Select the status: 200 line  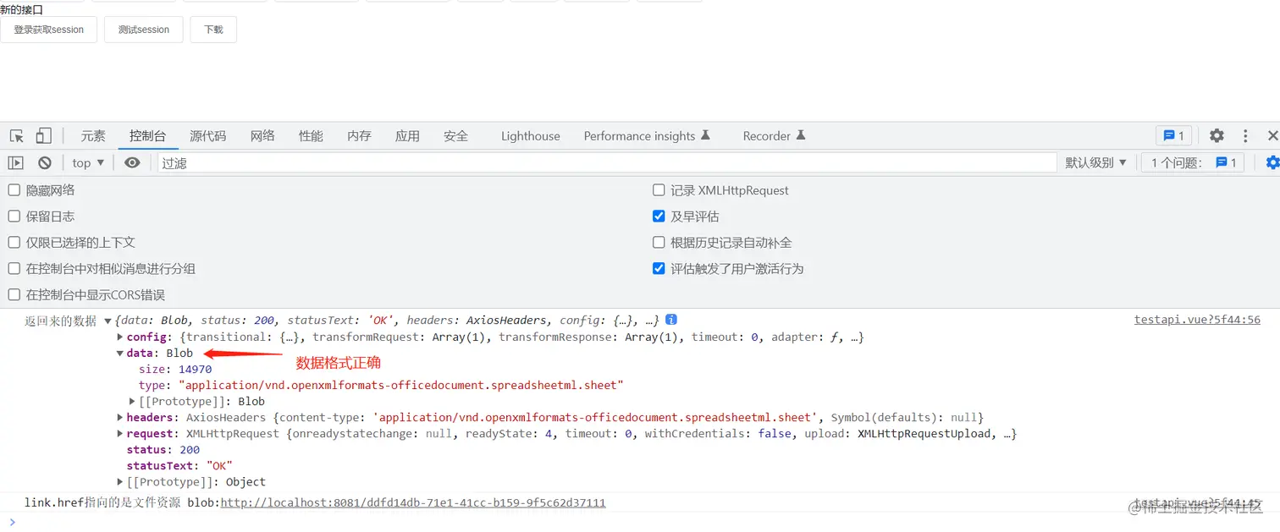(163, 450)
